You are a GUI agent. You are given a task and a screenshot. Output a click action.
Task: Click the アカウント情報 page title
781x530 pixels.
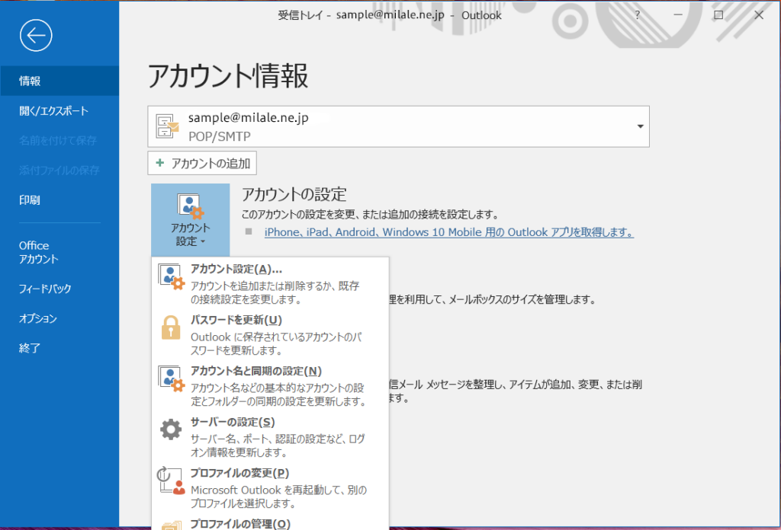(x=227, y=75)
